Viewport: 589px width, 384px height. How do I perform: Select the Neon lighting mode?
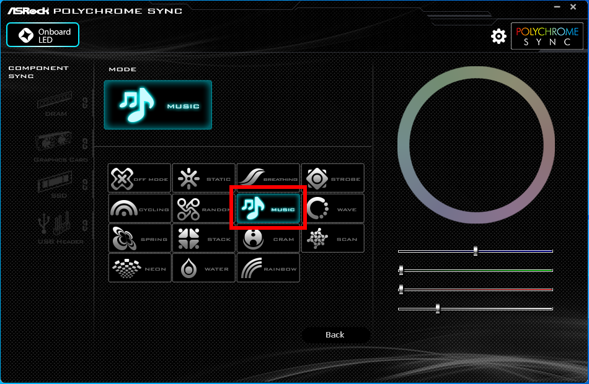click(x=139, y=268)
